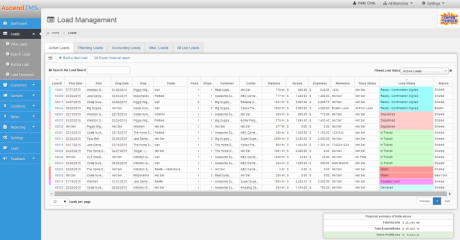Switch to the Active Loads tab
The height and width of the screenshot is (240, 460).
tap(59, 48)
